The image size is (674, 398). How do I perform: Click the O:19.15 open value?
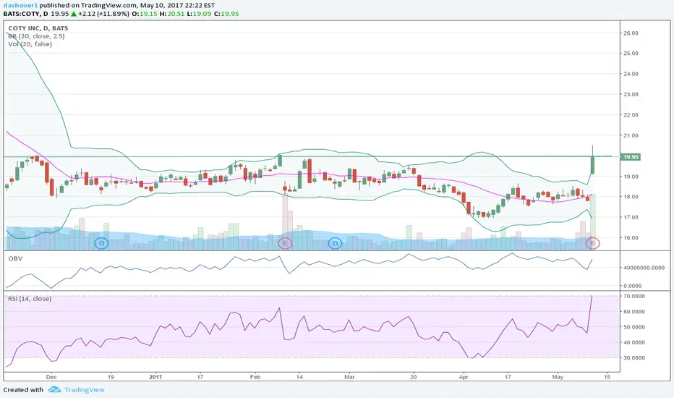(x=144, y=14)
